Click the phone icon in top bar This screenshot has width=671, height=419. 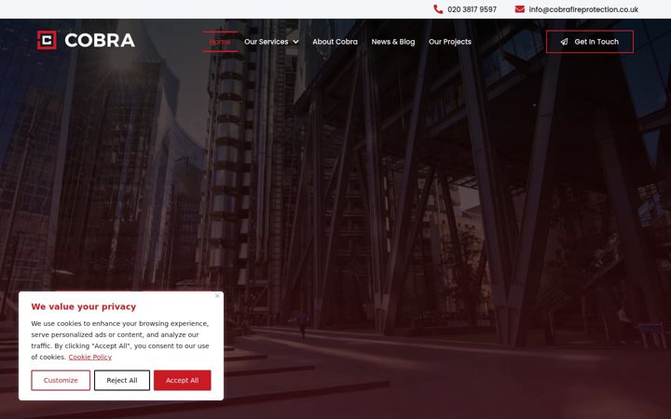pyautogui.click(x=438, y=9)
